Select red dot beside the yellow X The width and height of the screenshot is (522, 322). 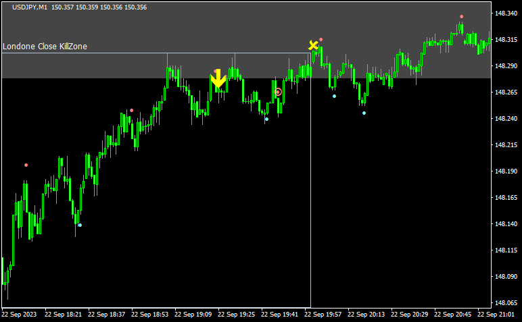(x=321, y=40)
